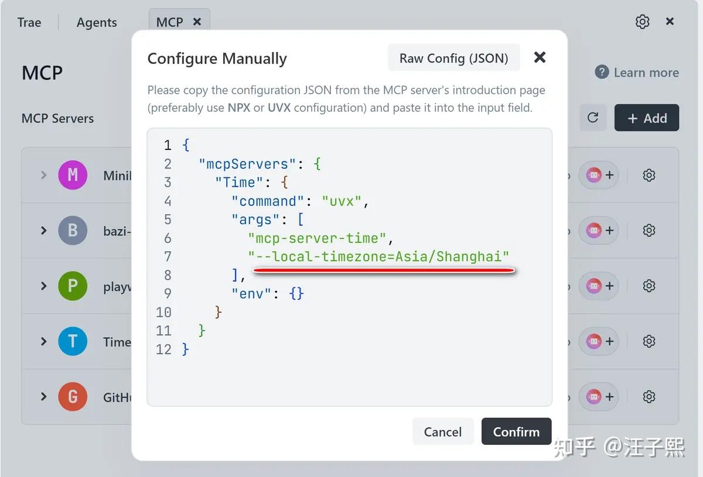Image resolution: width=703 pixels, height=477 pixels.
Task: Click the purple M server avatar
Action: point(73,175)
